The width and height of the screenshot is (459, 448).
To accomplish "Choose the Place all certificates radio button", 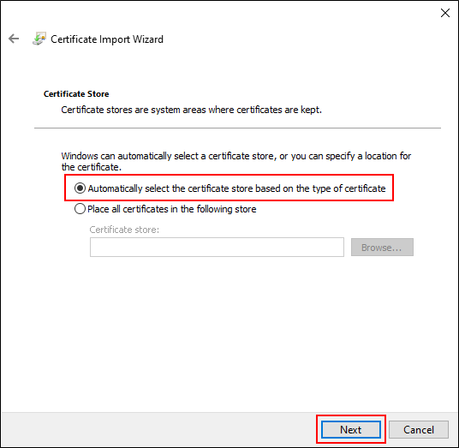I will (x=80, y=209).
